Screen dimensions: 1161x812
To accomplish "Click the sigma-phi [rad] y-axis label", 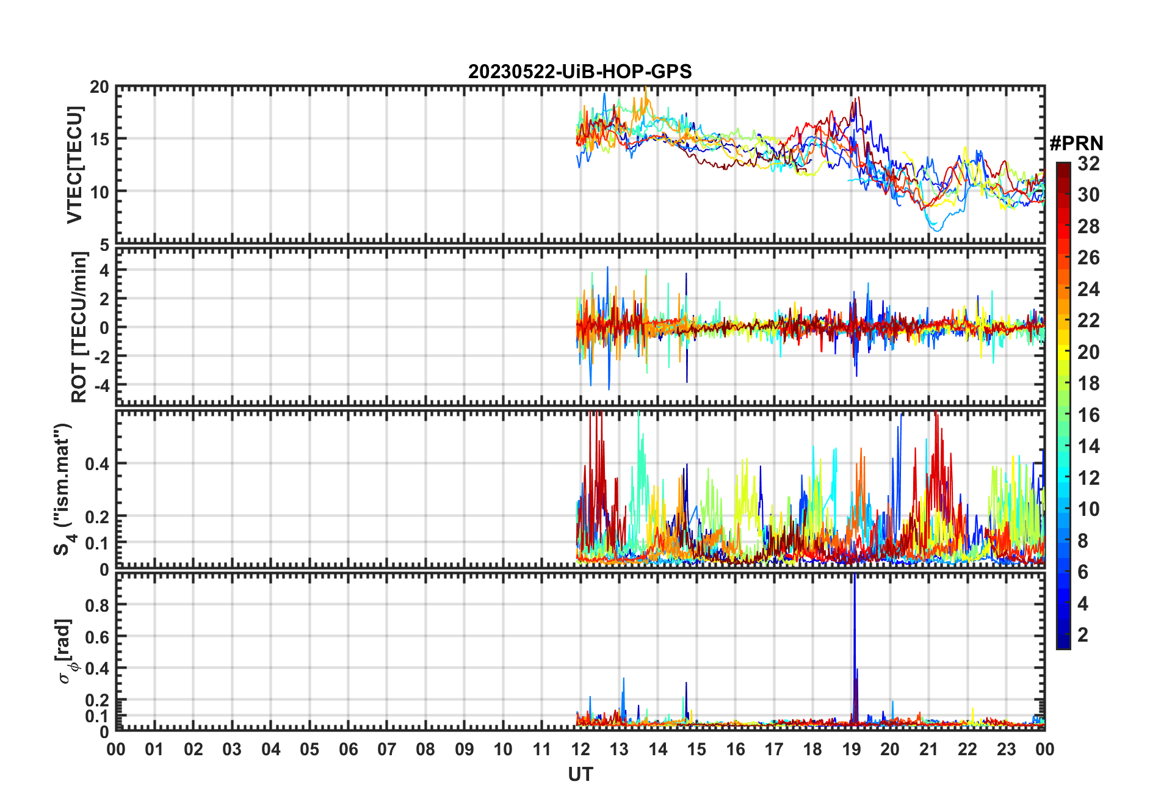I will tap(66, 651).
